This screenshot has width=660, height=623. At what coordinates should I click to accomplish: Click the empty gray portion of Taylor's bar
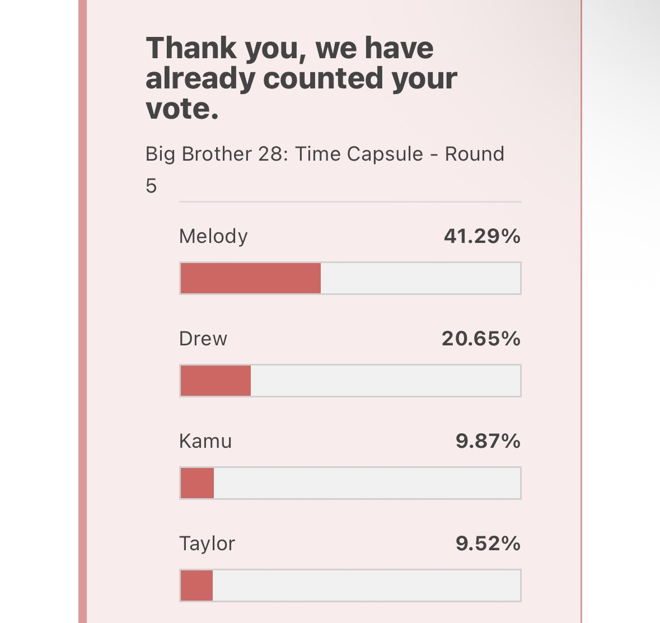click(x=366, y=585)
